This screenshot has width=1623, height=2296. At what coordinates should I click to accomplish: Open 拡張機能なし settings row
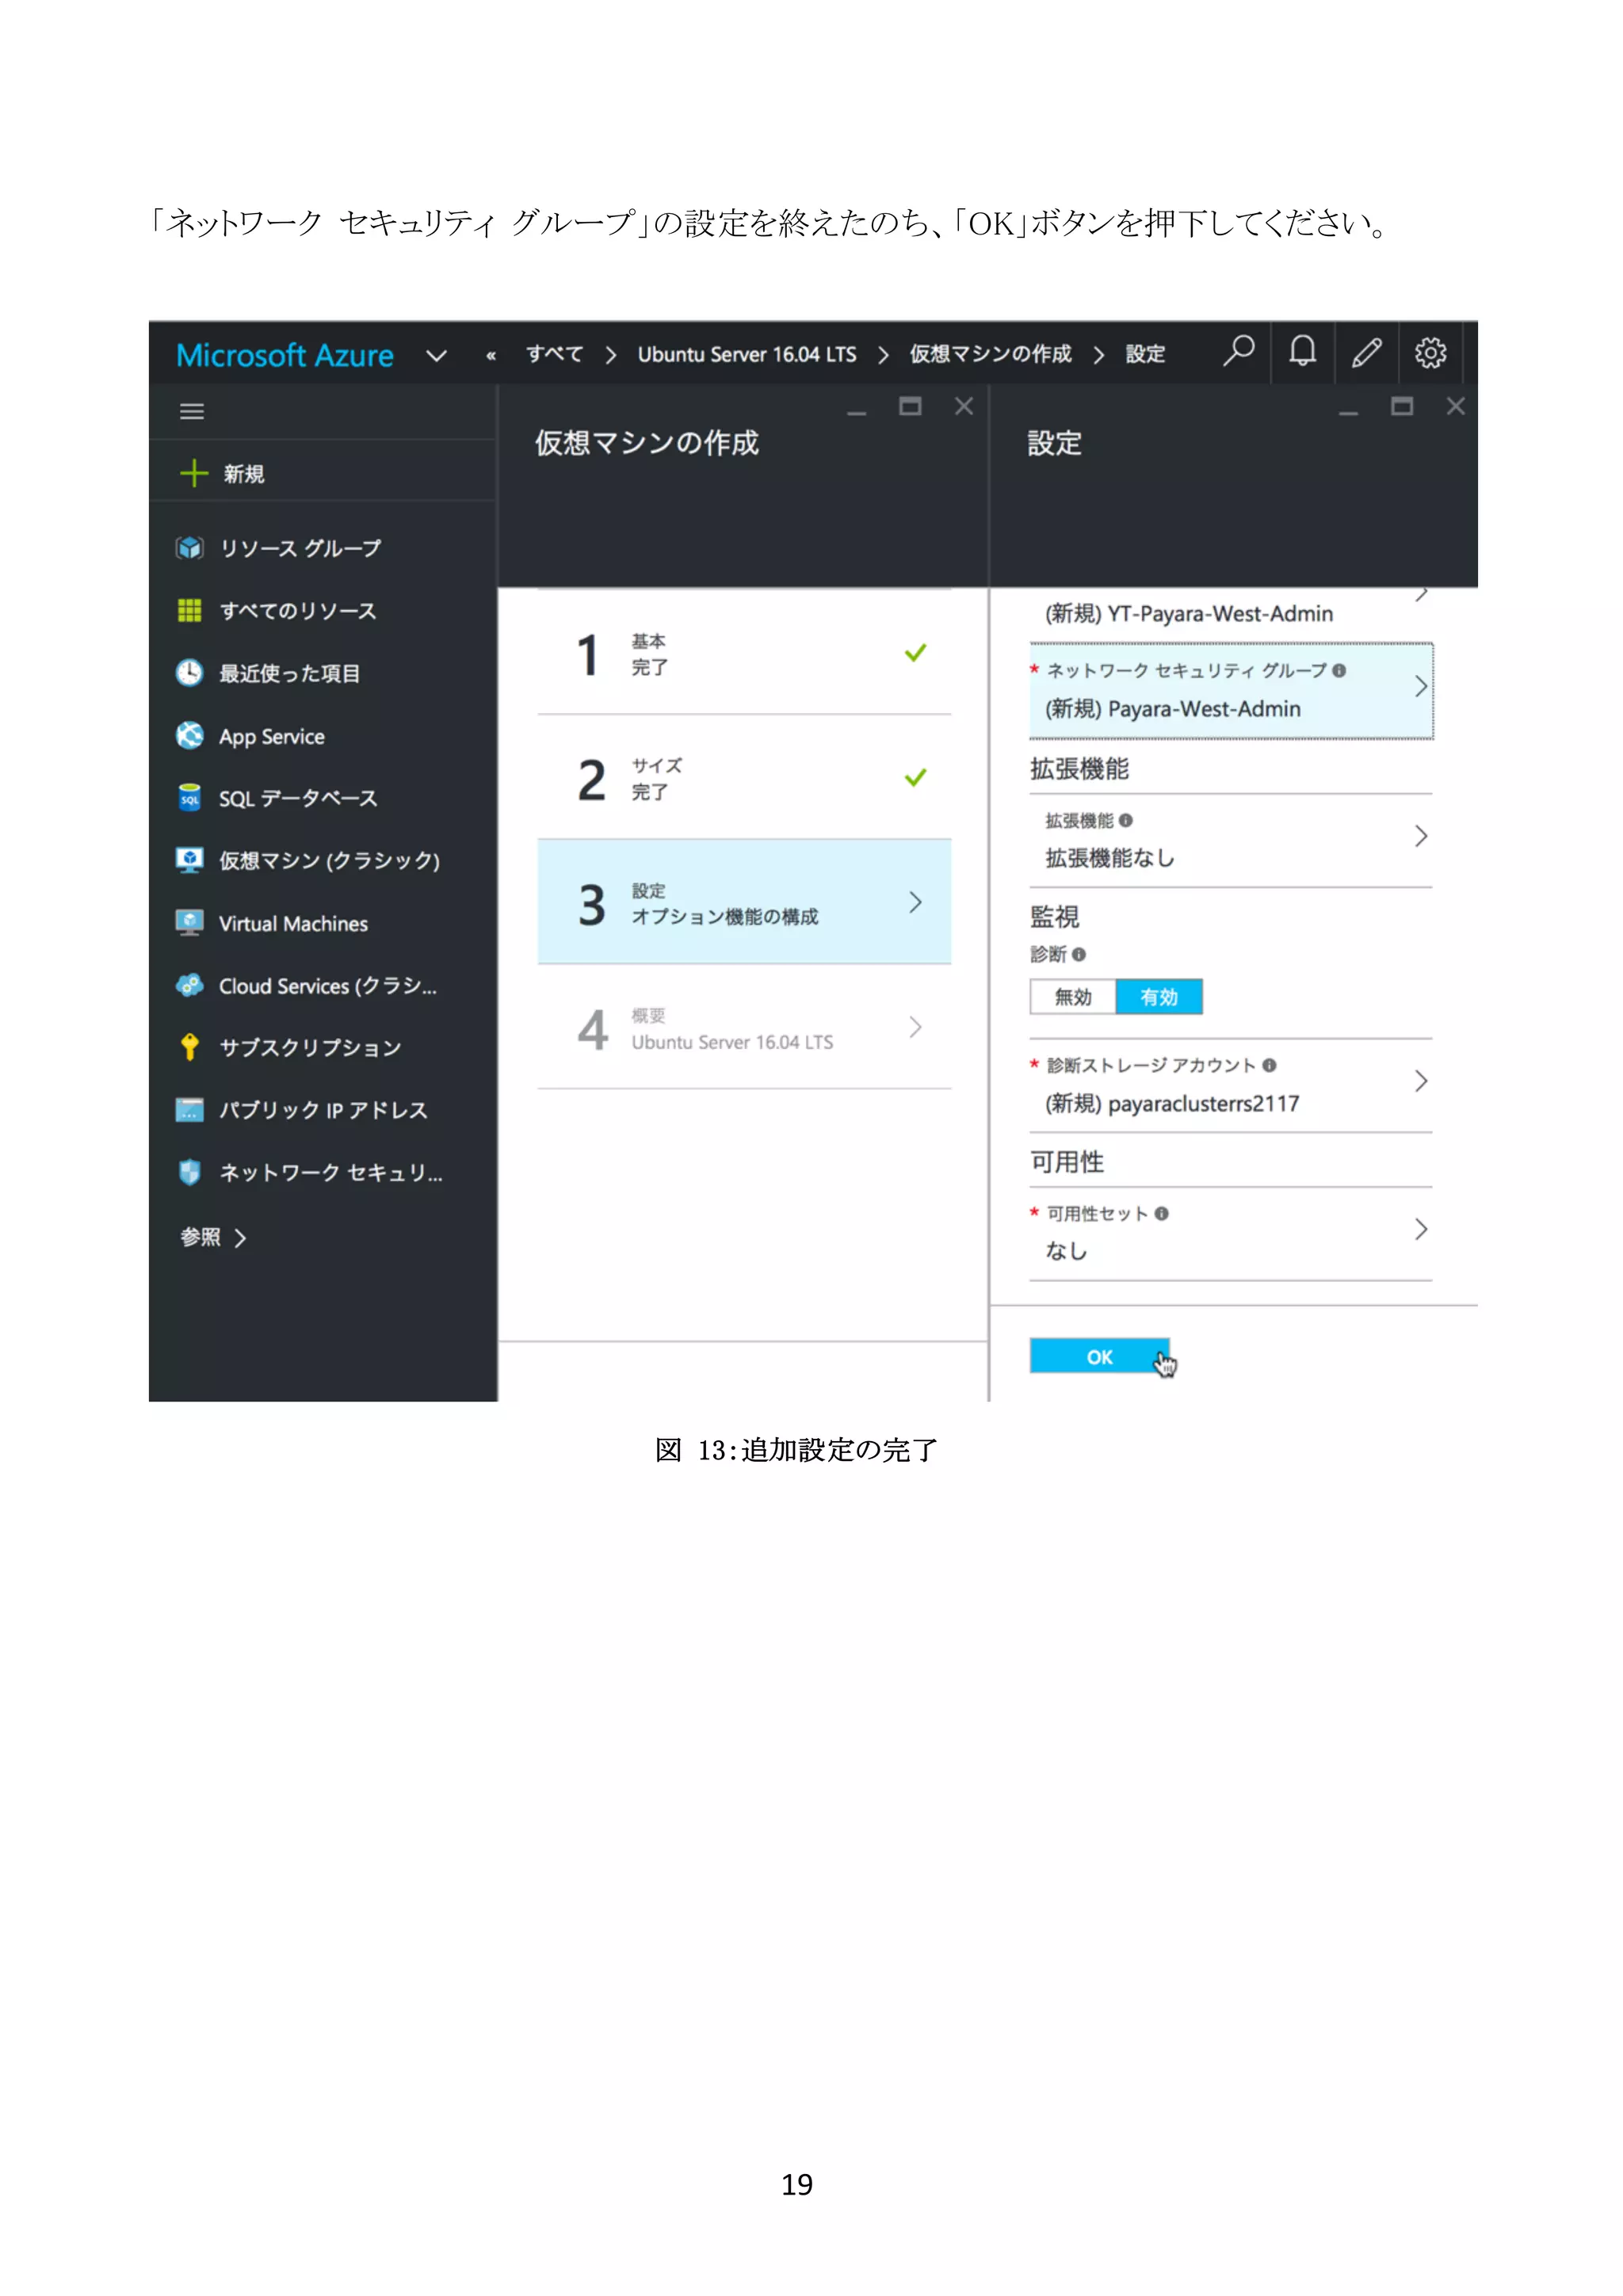point(1231,840)
